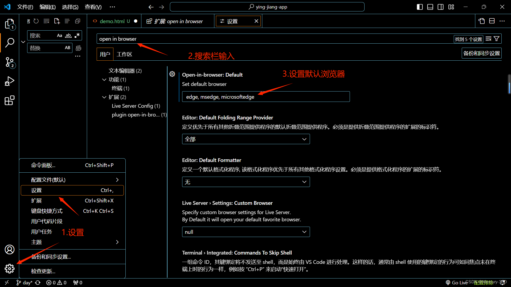This screenshot has height=287, width=511.
Task: Toggle preserve case for replace
Action: pos(67,48)
